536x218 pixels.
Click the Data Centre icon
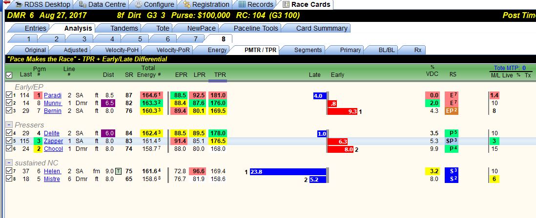[82, 4]
